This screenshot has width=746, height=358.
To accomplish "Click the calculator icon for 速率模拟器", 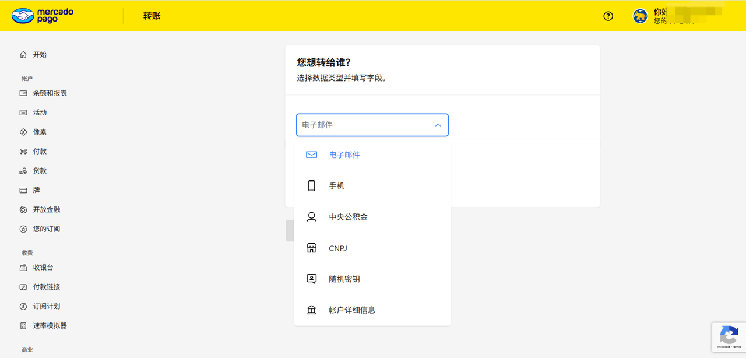I will click(x=23, y=326).
